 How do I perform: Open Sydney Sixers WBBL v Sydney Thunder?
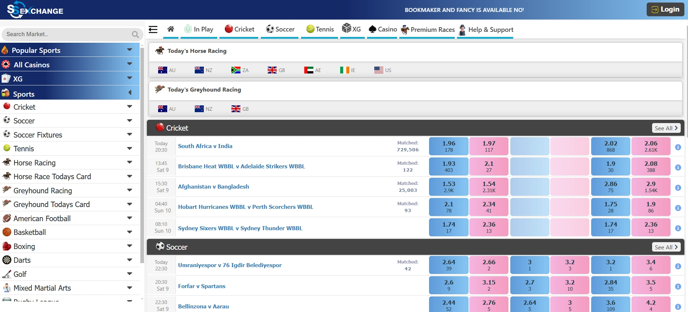(x=240, y=228)
